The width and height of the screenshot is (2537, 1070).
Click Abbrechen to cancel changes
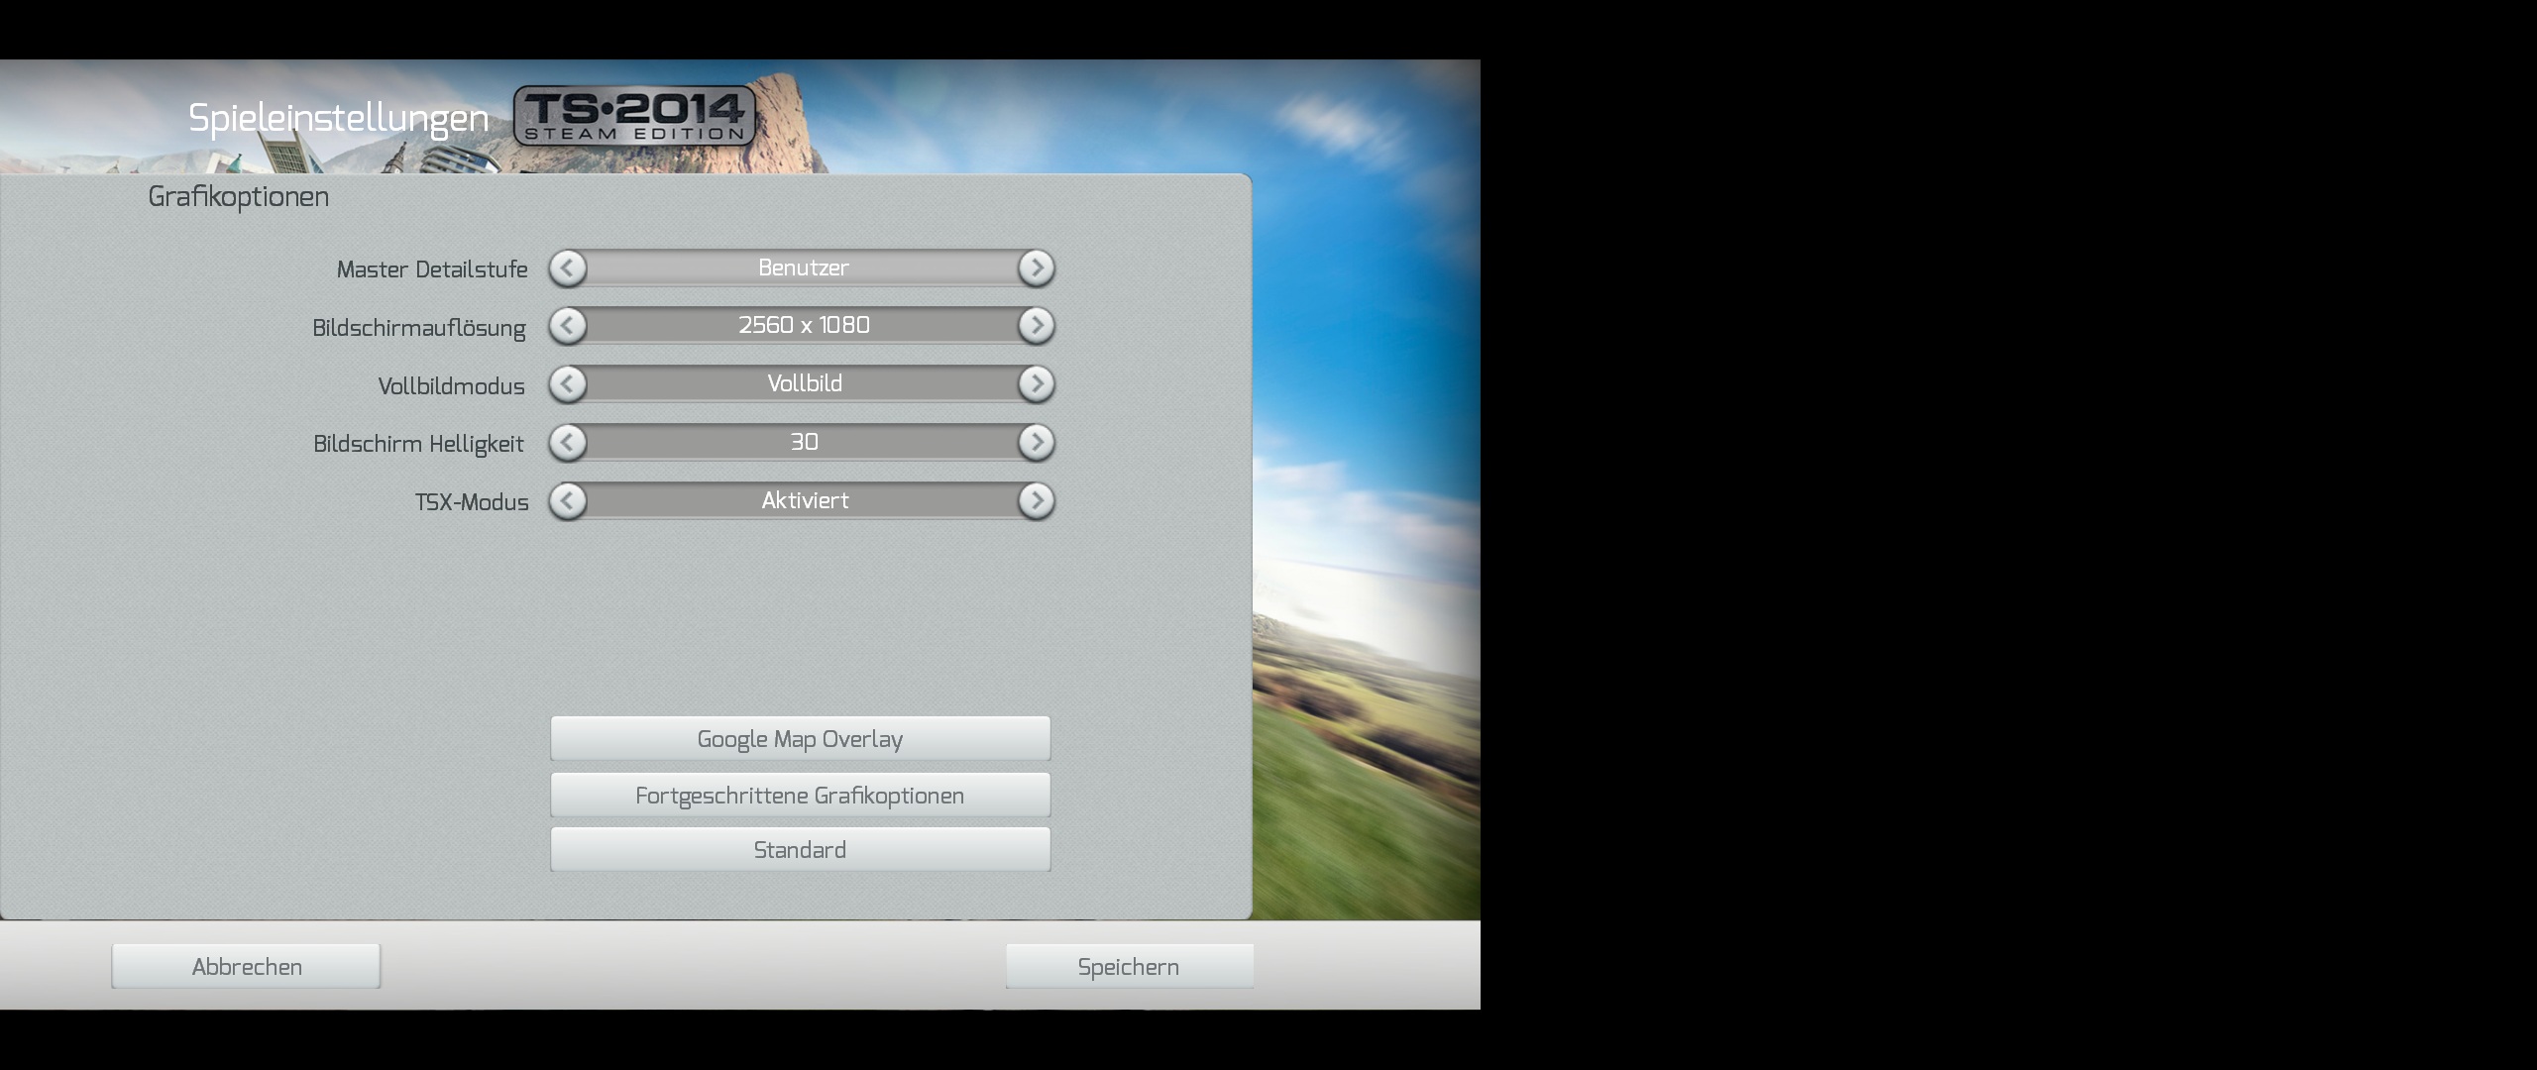(x=246, y=967)
